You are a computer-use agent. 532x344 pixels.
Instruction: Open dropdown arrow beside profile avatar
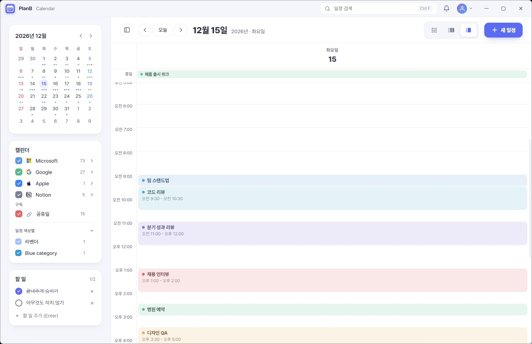click(x=471, y=8)
